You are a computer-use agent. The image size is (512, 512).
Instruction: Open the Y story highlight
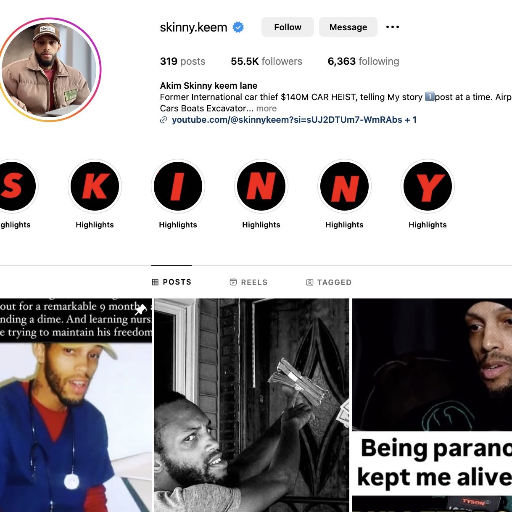428,186
